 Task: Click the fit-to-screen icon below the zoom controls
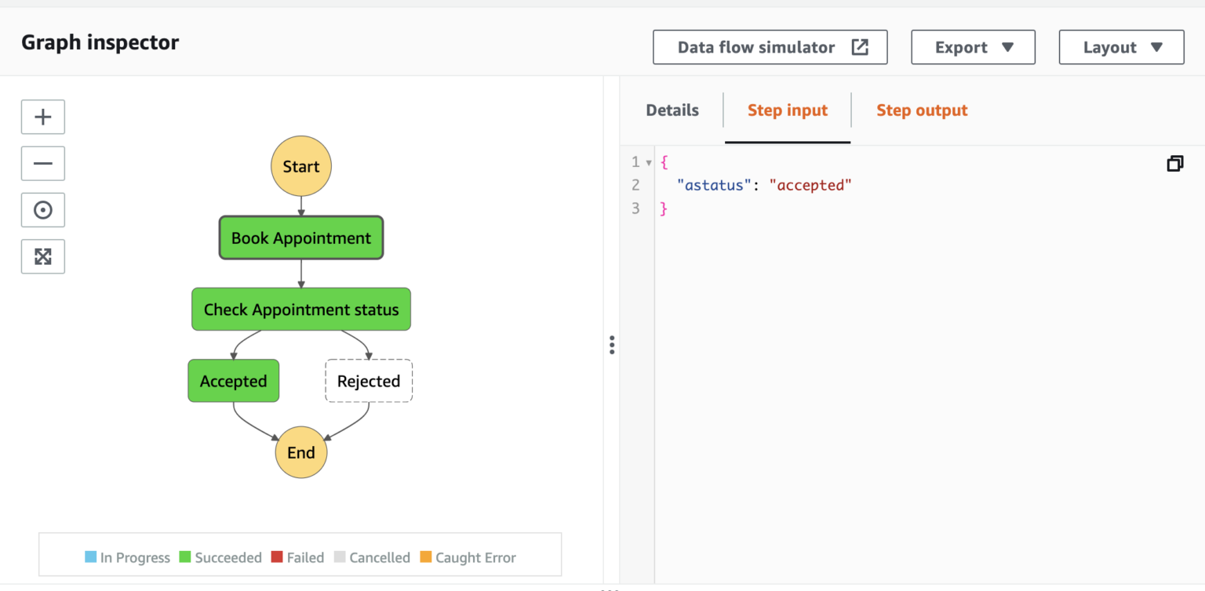(42, 256)
